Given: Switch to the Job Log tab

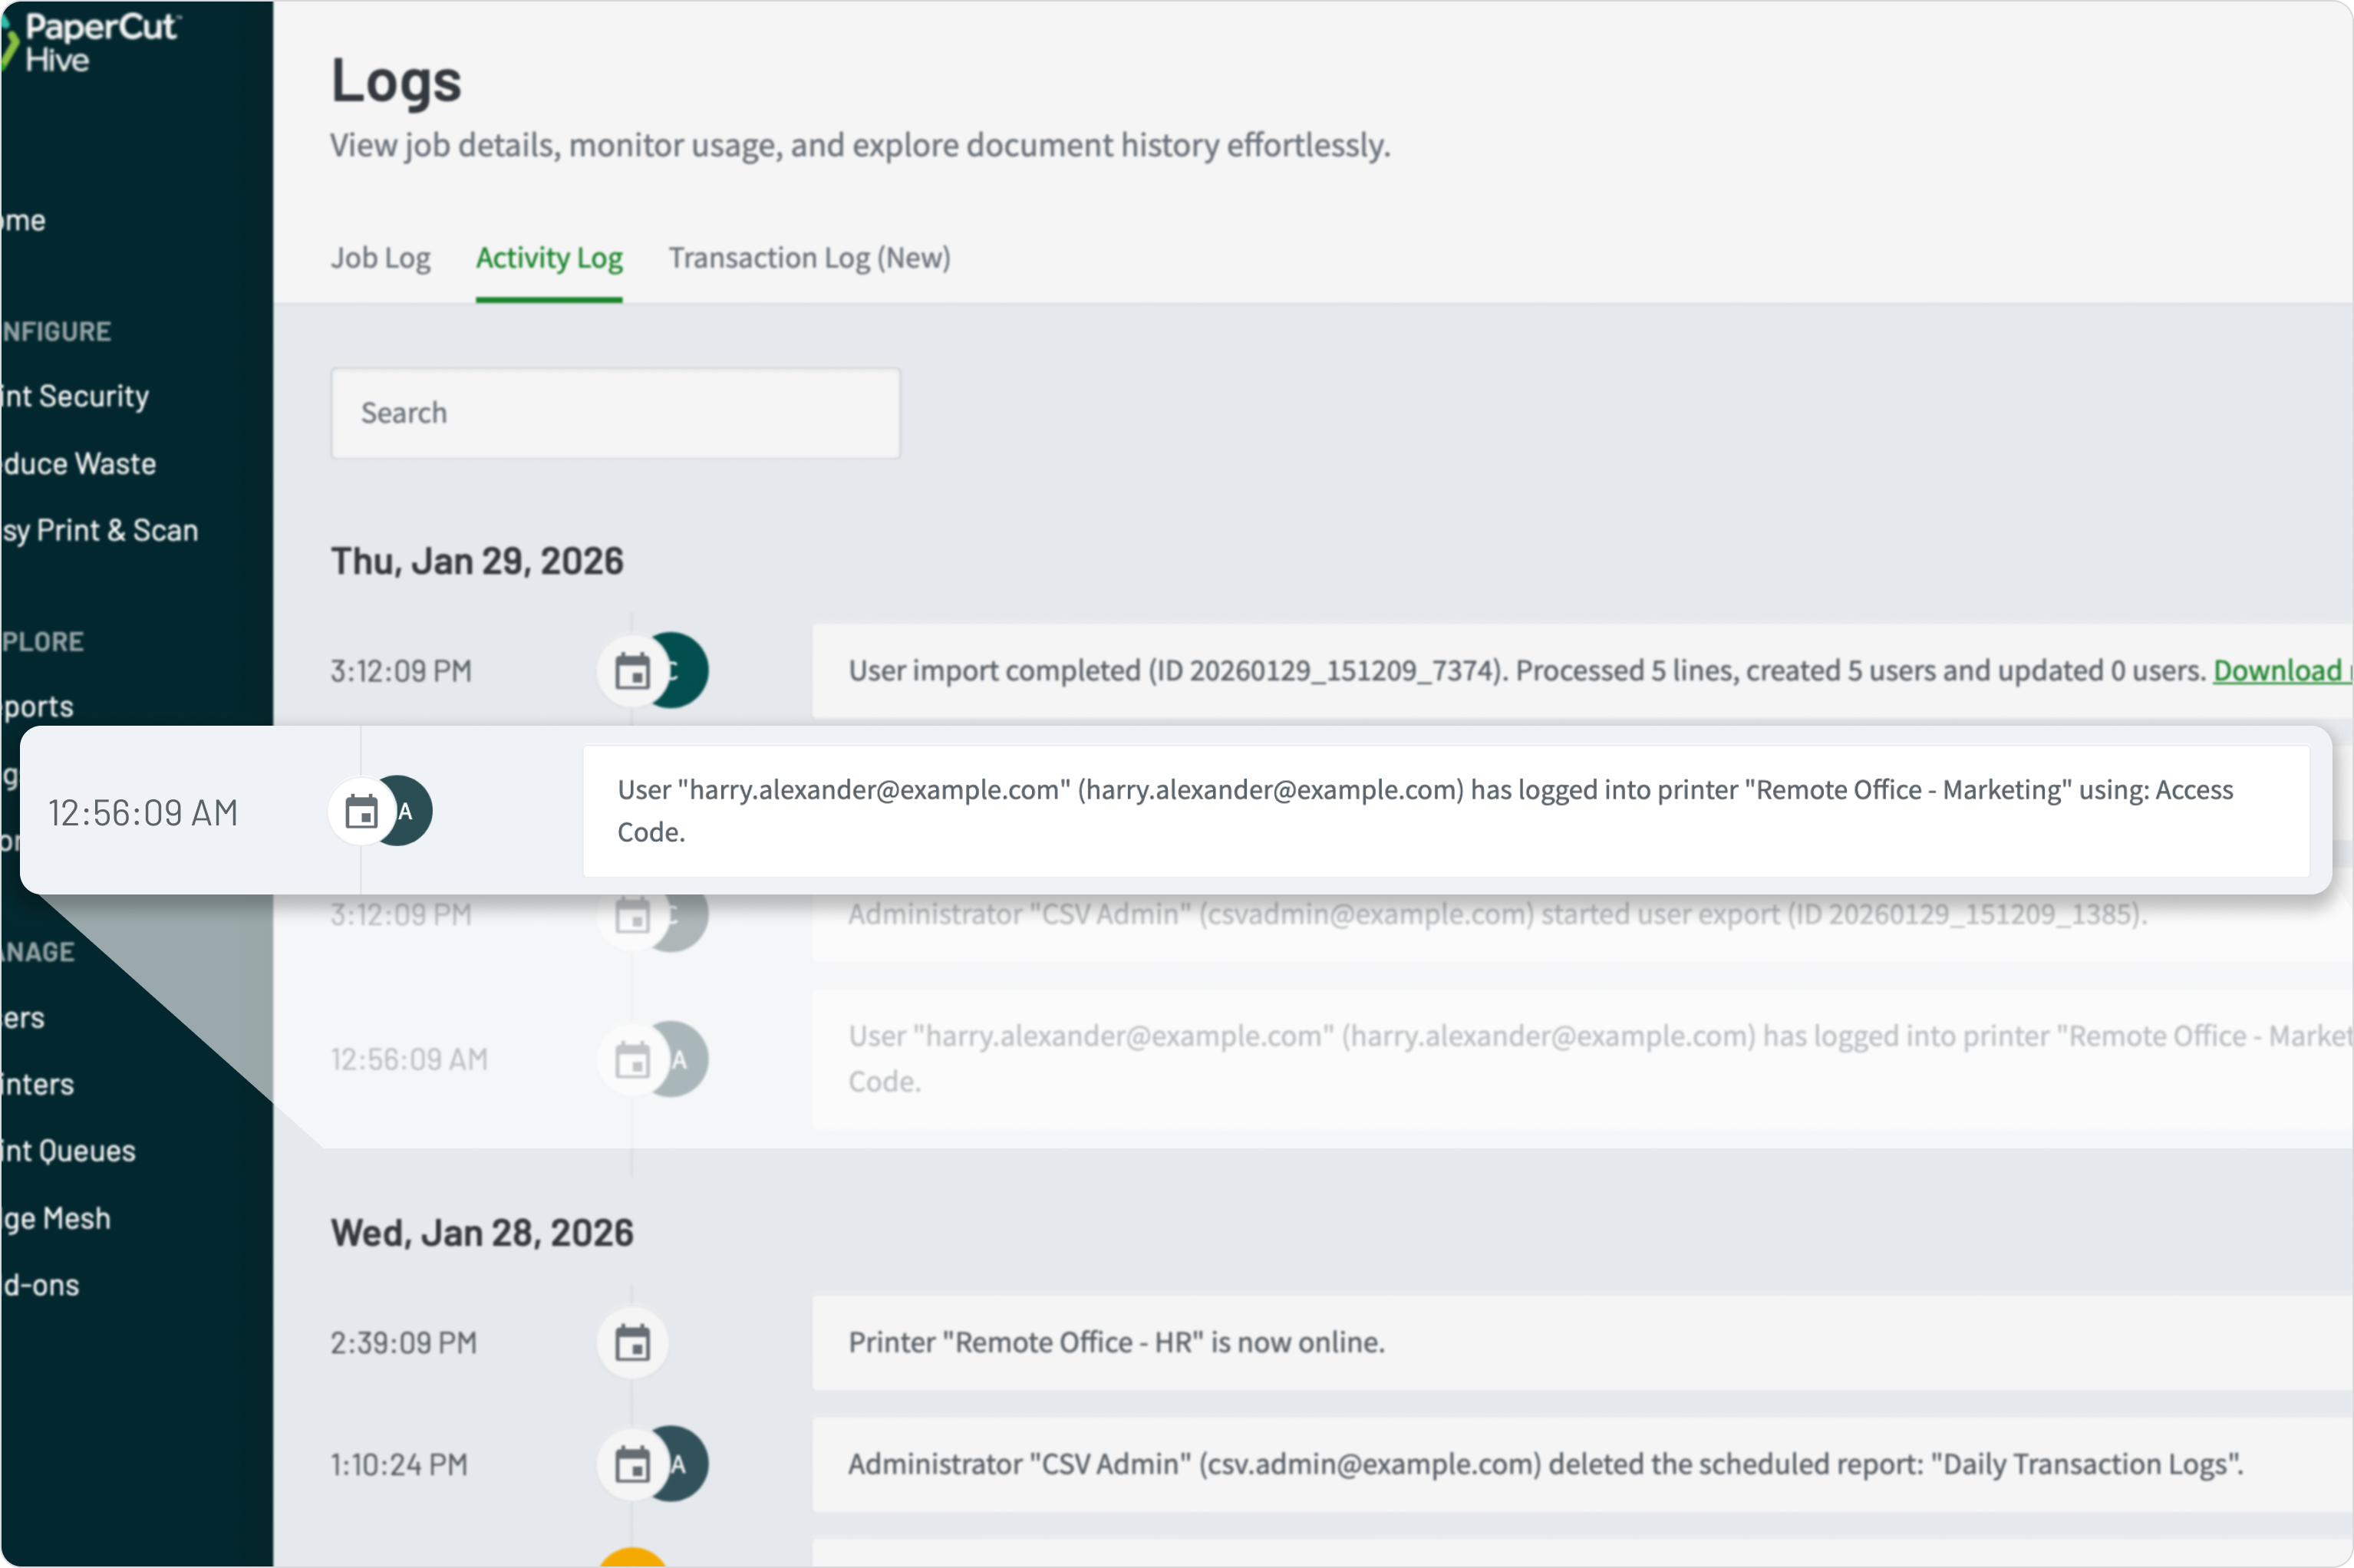Looking at the screenshot, I should 380,258.
